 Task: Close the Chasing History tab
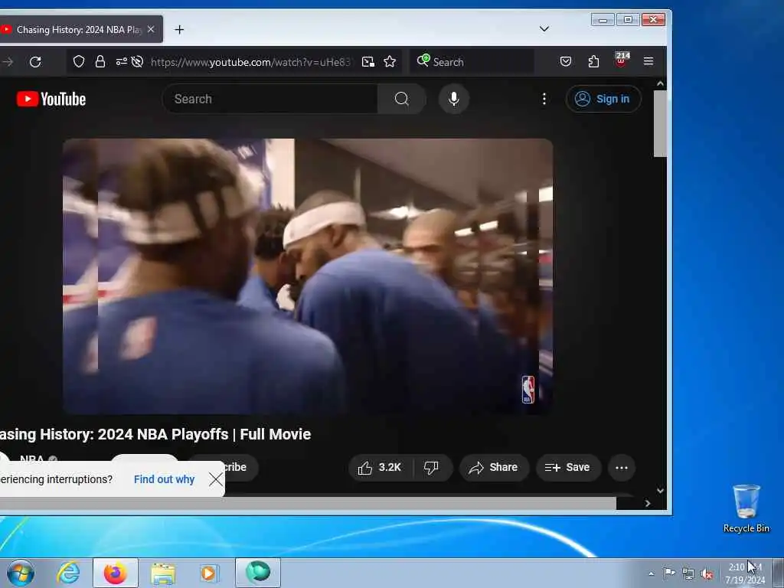tap(151, 30)
